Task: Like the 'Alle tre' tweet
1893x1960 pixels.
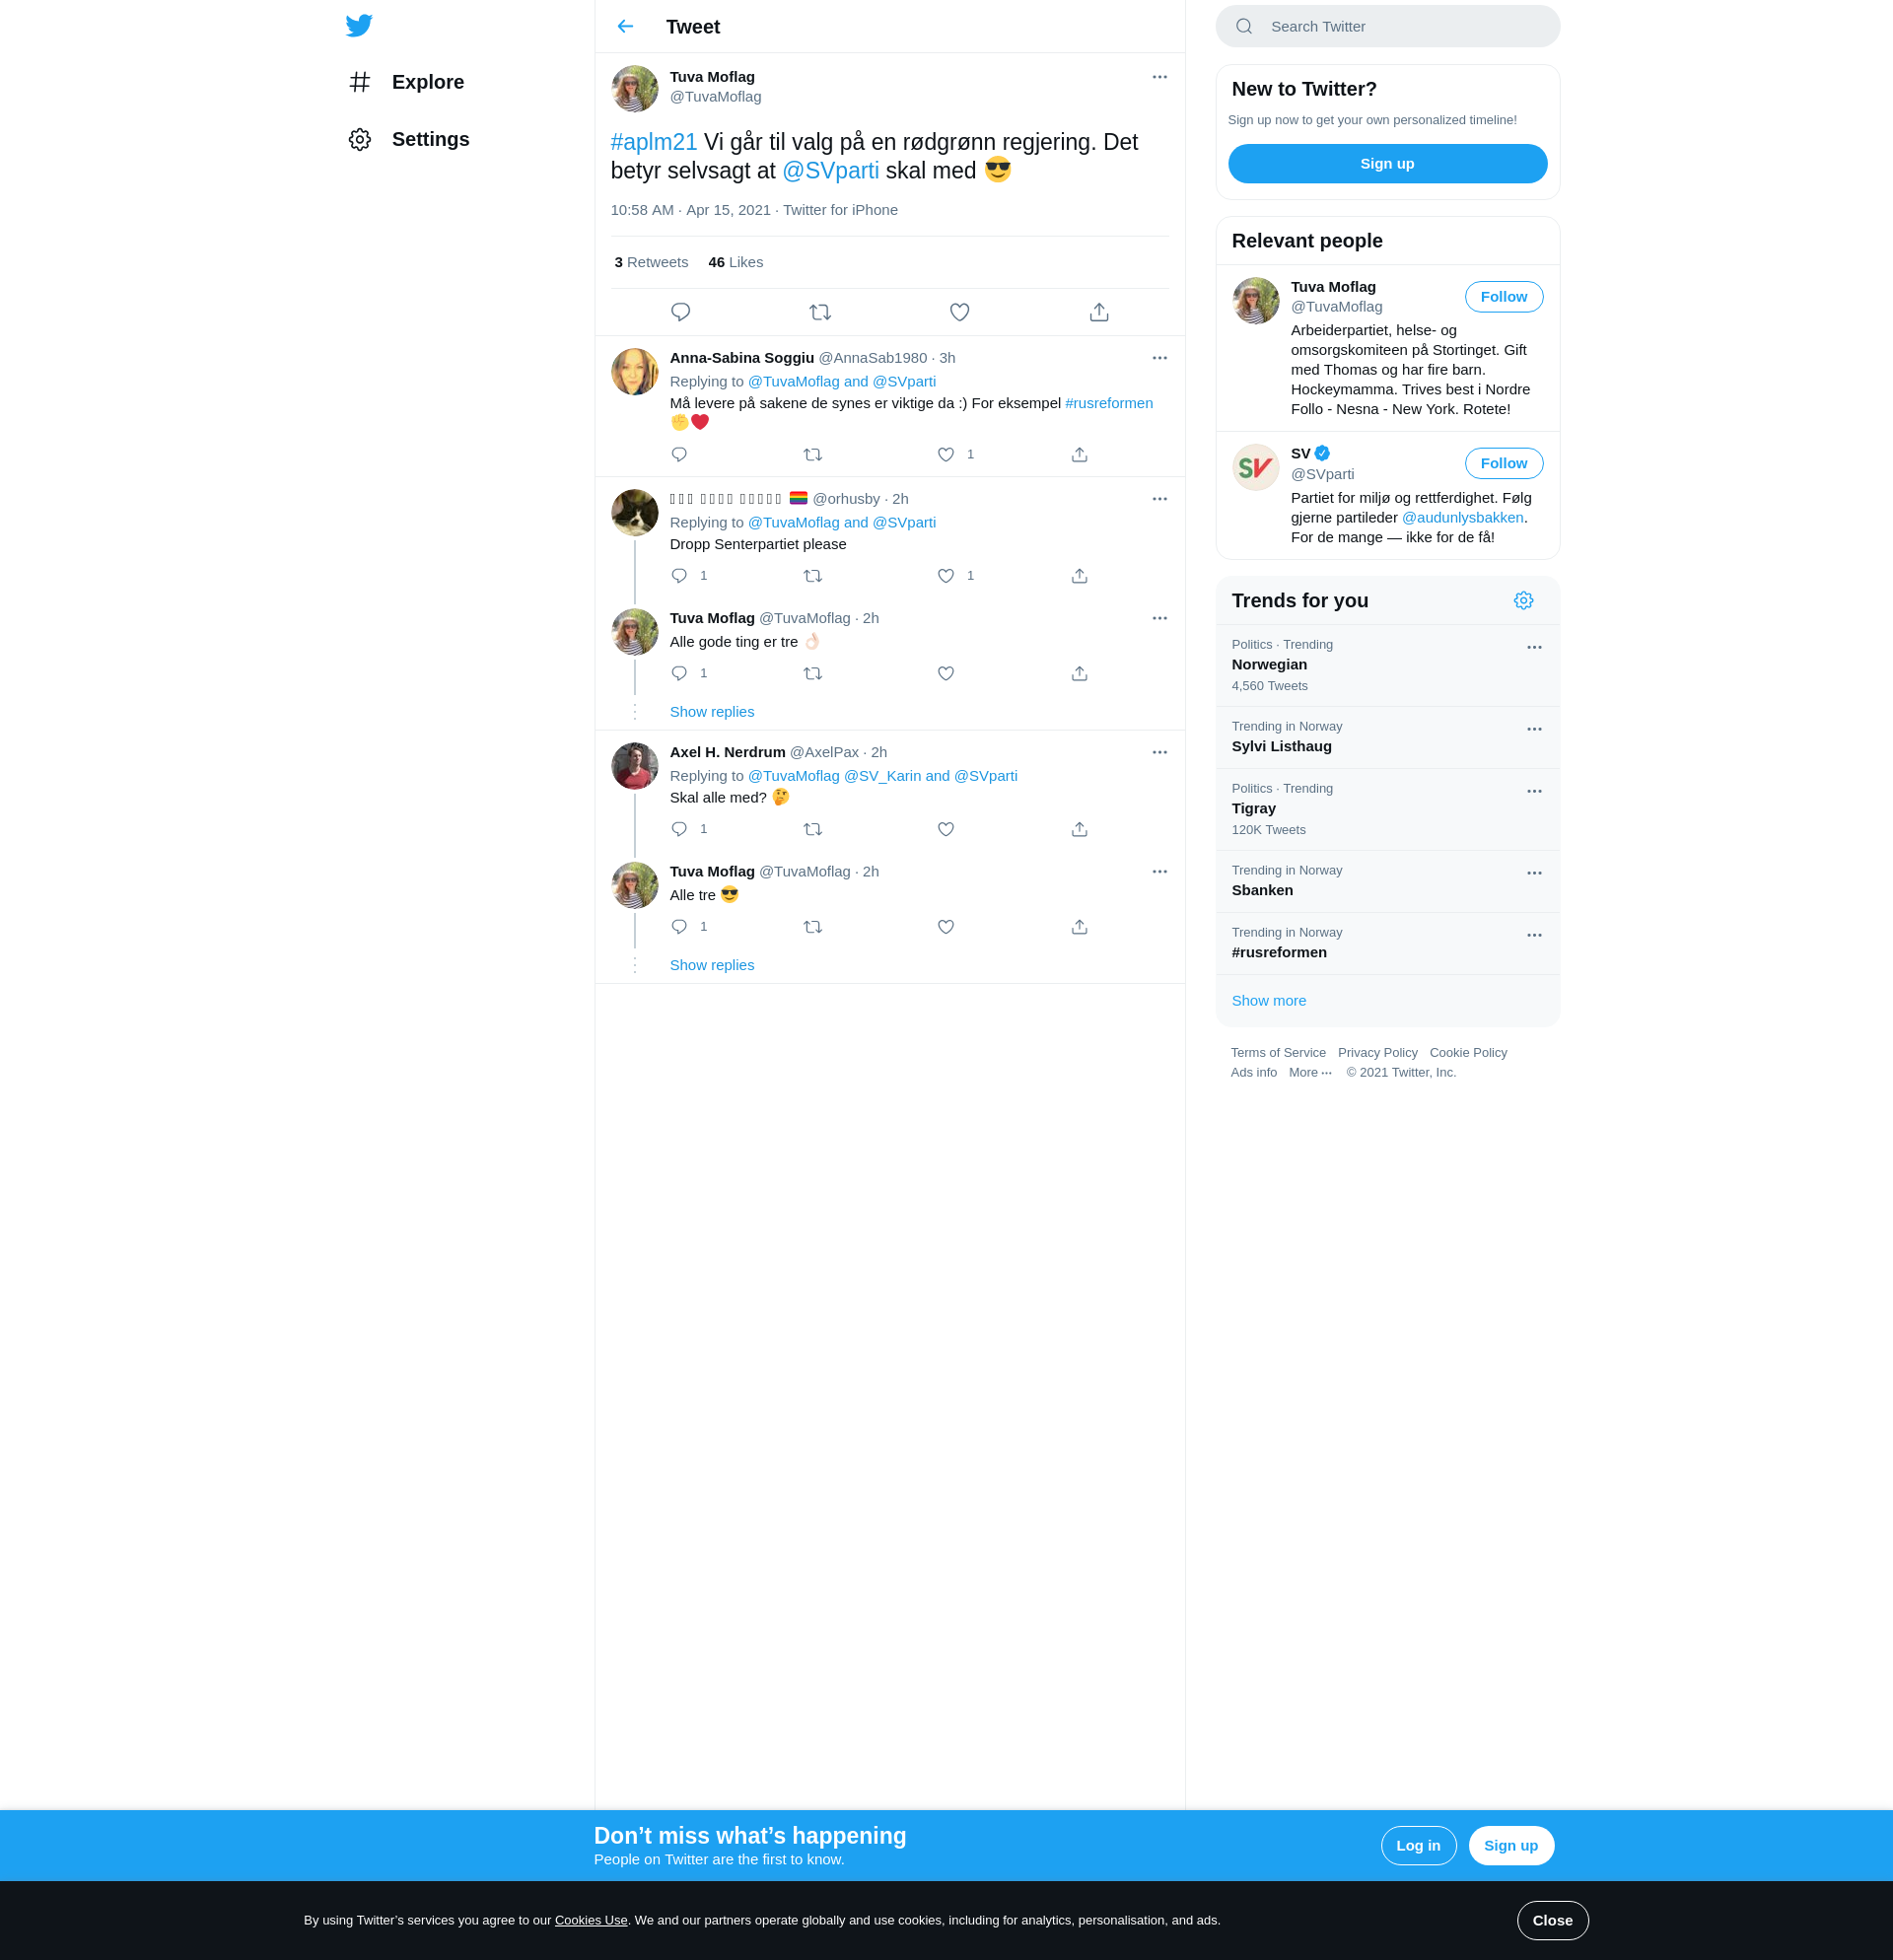Action: [x=946, y=927]
